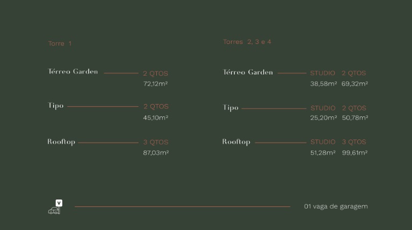Click the garage car parking icon
The width and height of the screenshot is (412, 230).
55,207
